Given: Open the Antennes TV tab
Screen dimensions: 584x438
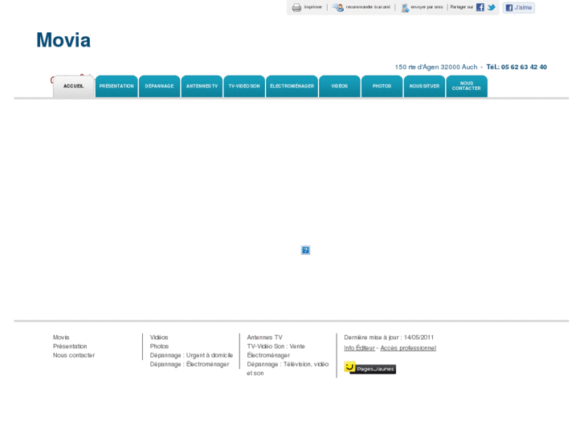Looking at the screenshot, I should (202, 87).
